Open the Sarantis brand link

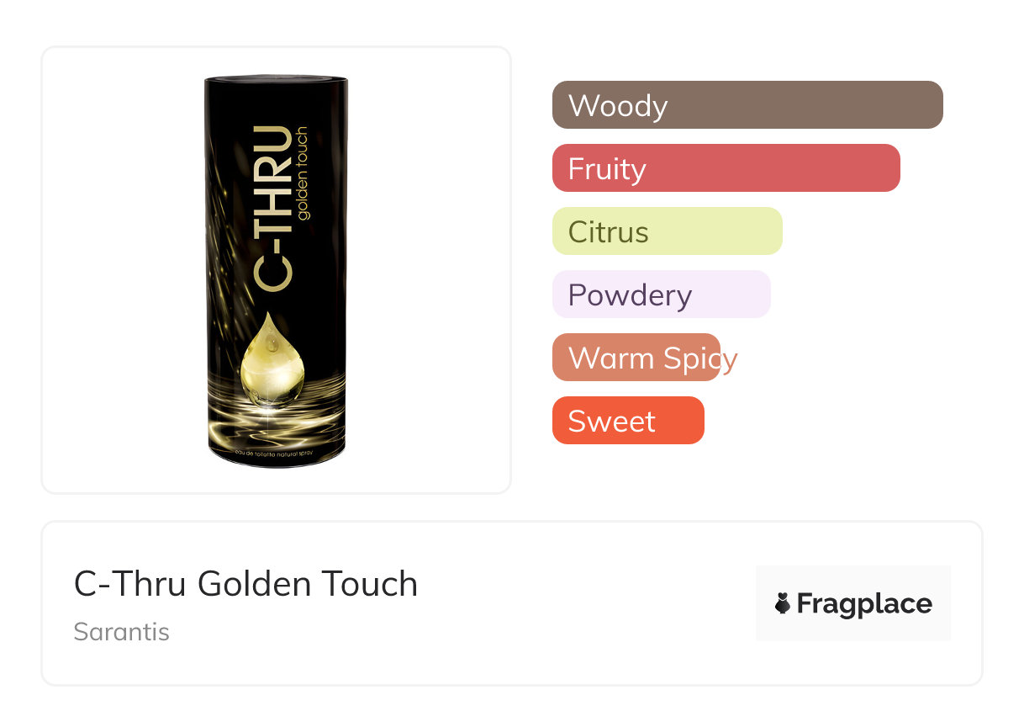[x=122, y=632]
